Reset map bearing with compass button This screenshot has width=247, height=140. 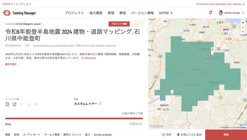pyautogui.click(x=243, y=32)
